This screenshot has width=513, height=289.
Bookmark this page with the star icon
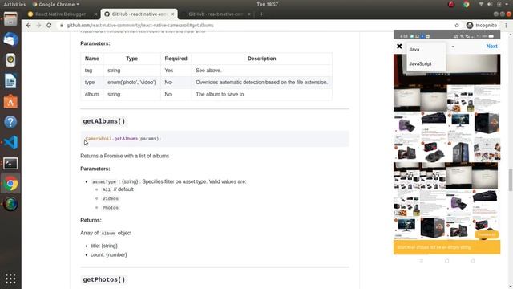[x=457, y=25]
